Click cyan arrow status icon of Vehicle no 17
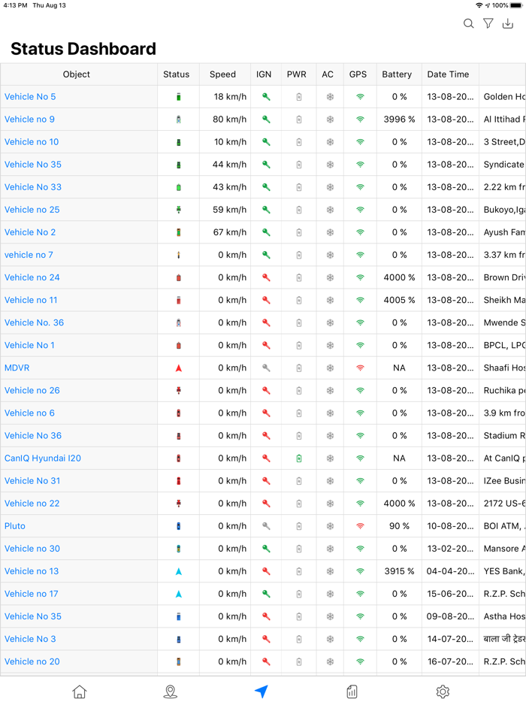Viewport: 526px width, 702px height. coord(179,594)
